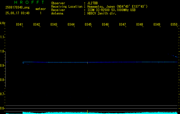Click the Receiving Location label

pyautogui.click(x=67, y=7)
